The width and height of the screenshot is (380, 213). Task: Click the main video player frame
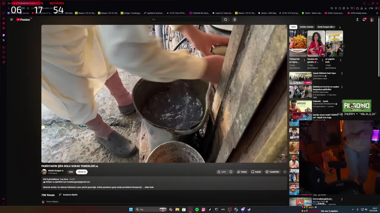164,94
